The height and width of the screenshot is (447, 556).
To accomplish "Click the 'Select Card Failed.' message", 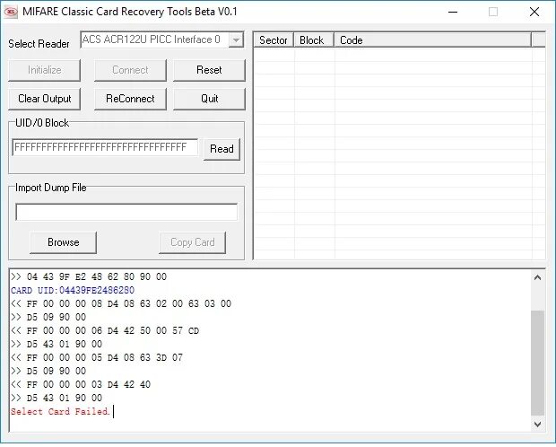I will coord(60,411).
